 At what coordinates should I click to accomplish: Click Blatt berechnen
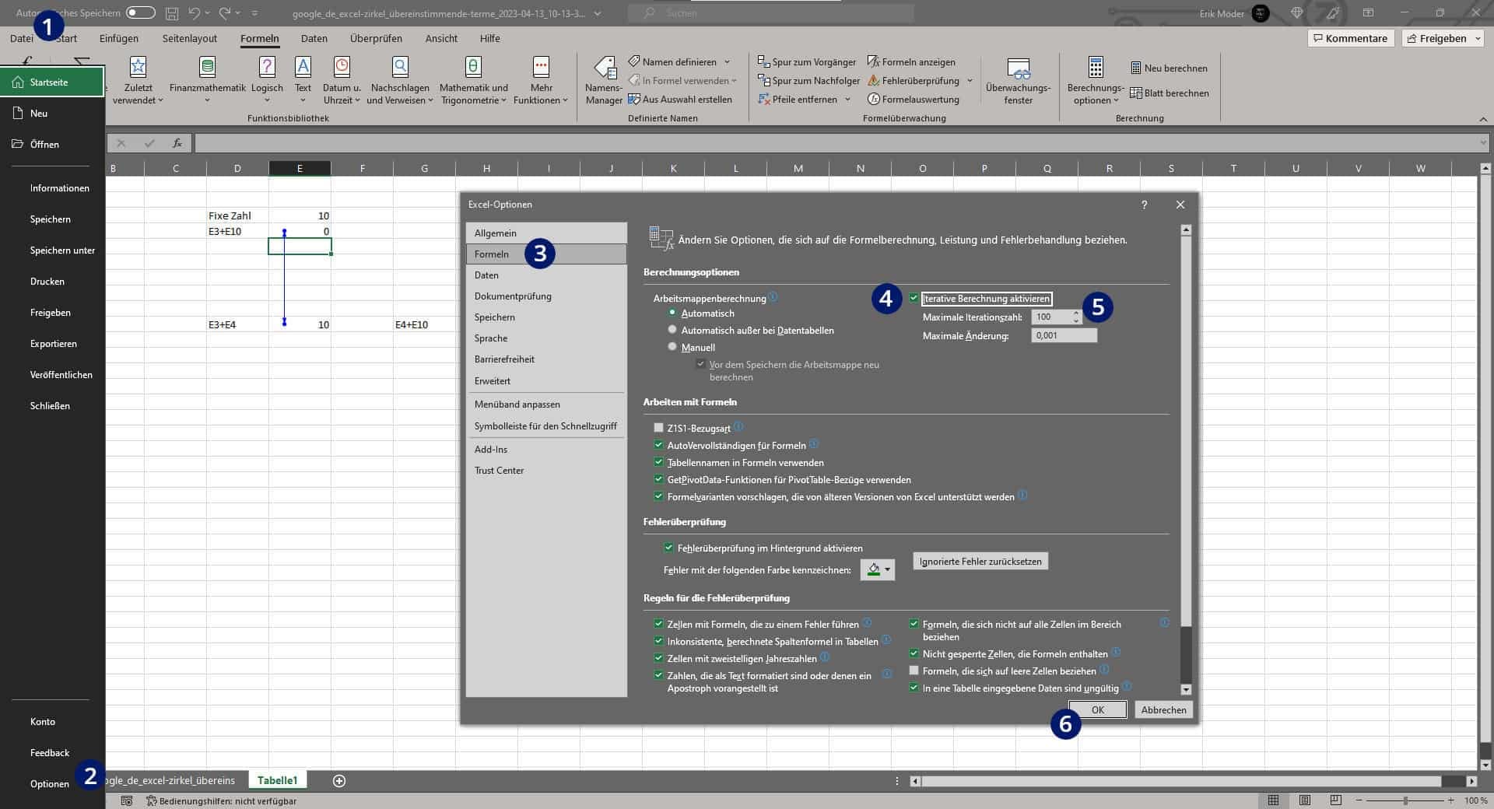point(1169,93)
